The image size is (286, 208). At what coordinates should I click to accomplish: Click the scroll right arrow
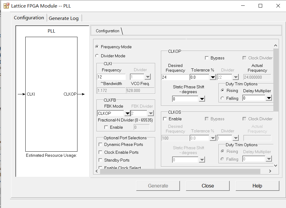pos(270,171)
